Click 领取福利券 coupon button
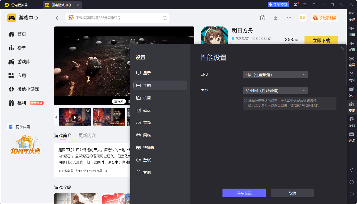 coord(325,18)
